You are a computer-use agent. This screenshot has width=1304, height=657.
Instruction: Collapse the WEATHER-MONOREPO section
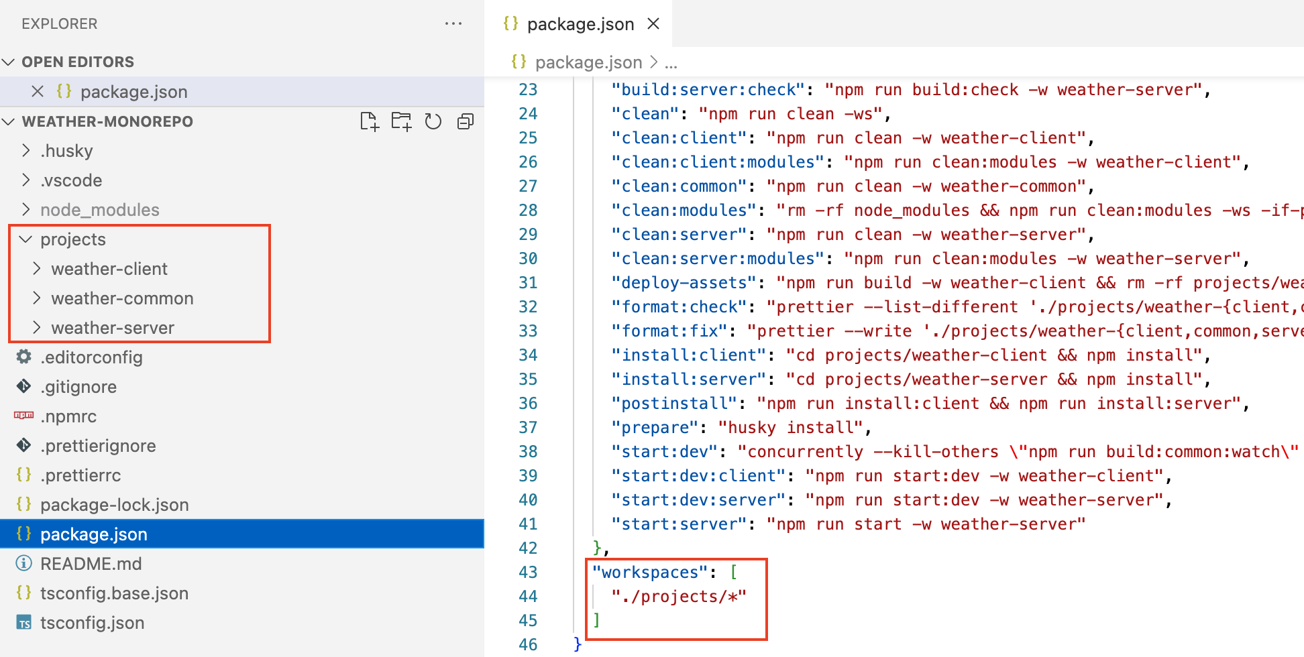pos(9,121)
